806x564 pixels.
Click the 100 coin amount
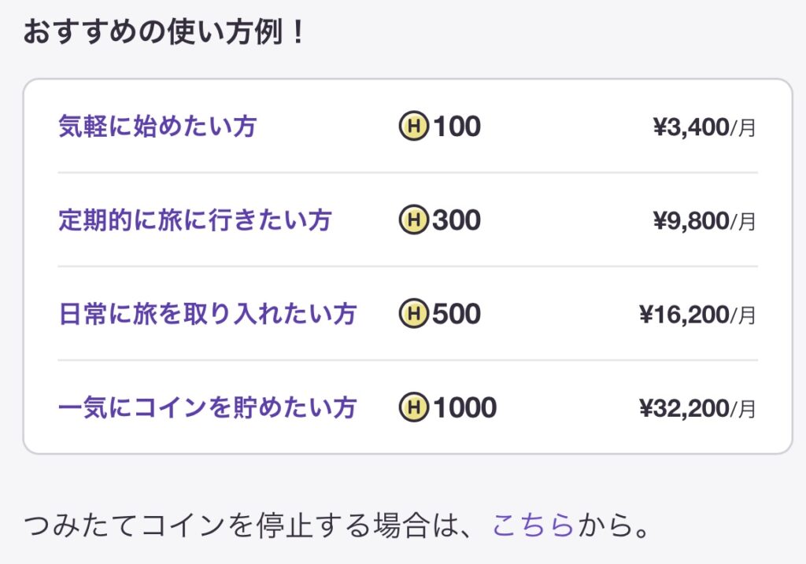[x=457, y=126]
